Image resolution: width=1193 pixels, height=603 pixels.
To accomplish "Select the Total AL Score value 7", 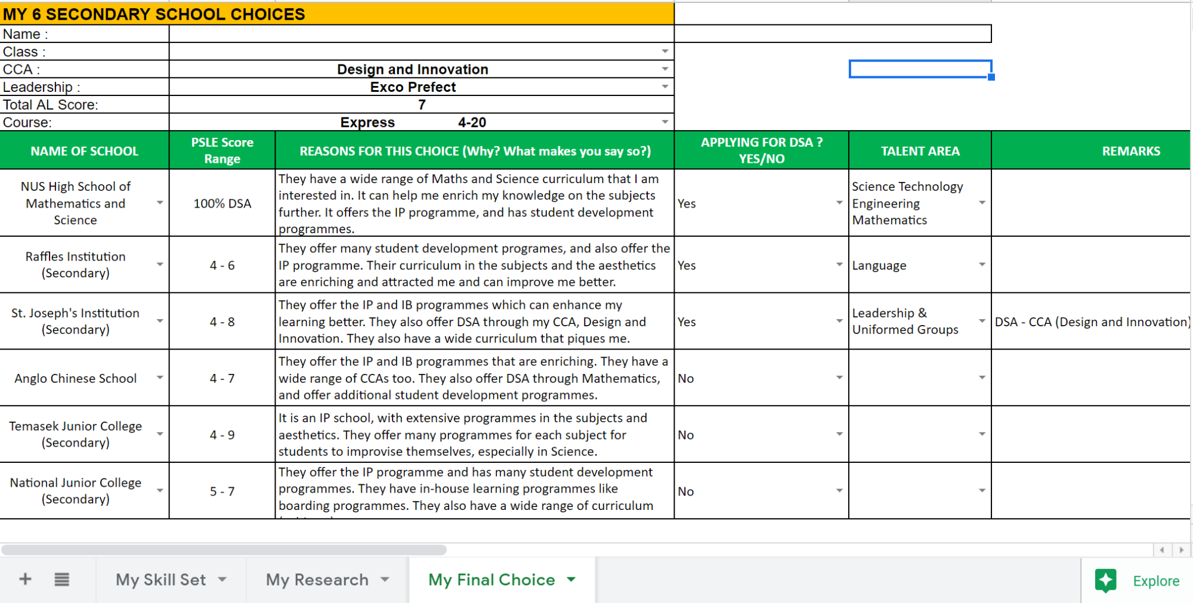I will tap(422, 105).
